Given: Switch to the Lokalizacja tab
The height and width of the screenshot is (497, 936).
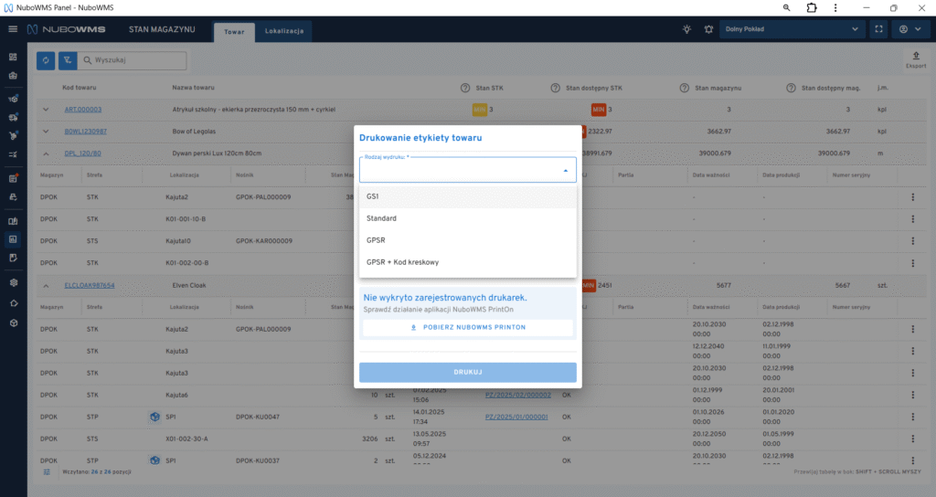Looking at the screenshot, I should click(x=283, y=31).
